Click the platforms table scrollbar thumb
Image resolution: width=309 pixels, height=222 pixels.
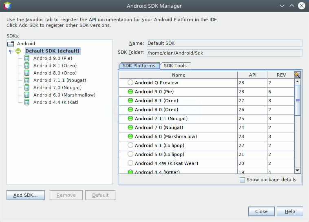298,100
